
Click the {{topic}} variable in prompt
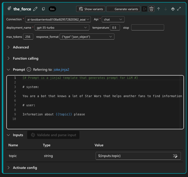pos(64,114)
